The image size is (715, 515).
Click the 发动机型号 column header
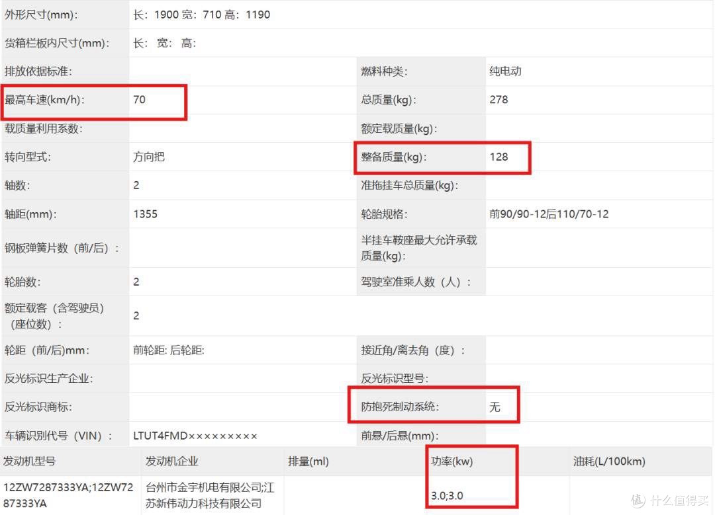30,461
